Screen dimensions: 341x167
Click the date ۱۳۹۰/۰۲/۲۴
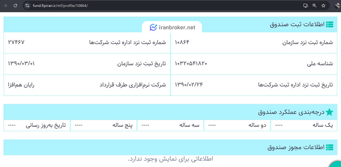pos(189,84)
